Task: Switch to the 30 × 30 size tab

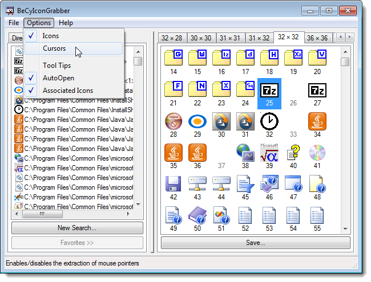Action: tap(201, 38)
